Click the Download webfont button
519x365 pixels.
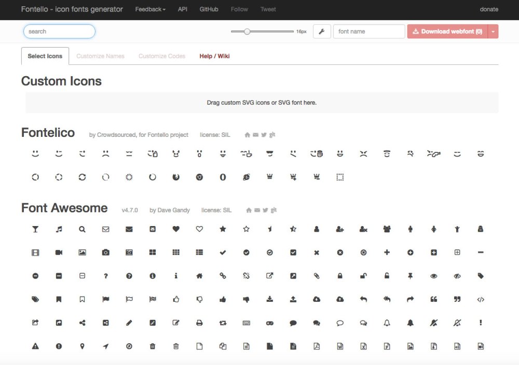click(447, 32)
